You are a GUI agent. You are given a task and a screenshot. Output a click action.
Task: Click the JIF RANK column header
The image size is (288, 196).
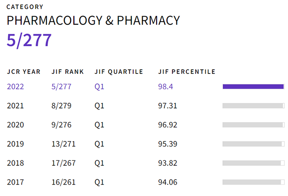[67, 72]
